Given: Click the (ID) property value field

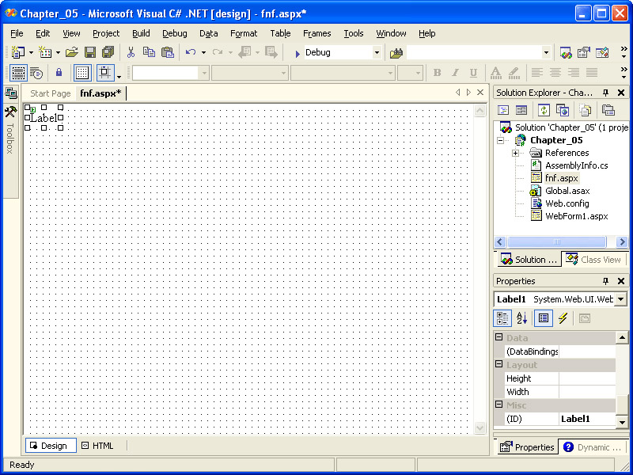Looking at the screenshot, I should [586, 419].
